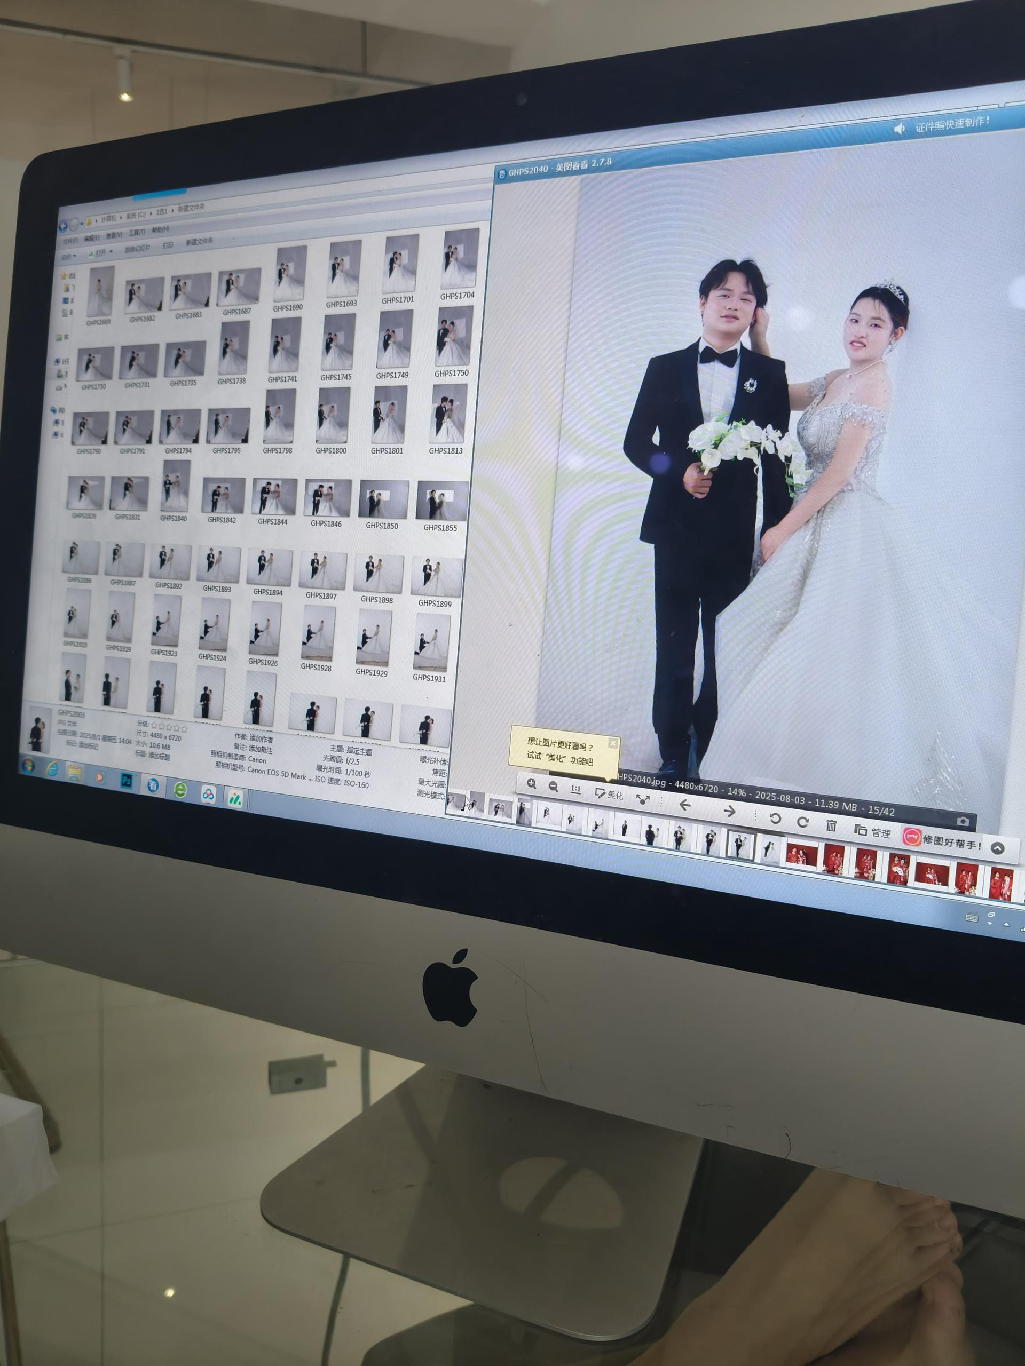1025x1366 pixels.
Task: Switch to 美图看看 viewer taskbar icon
Action: 153,785
